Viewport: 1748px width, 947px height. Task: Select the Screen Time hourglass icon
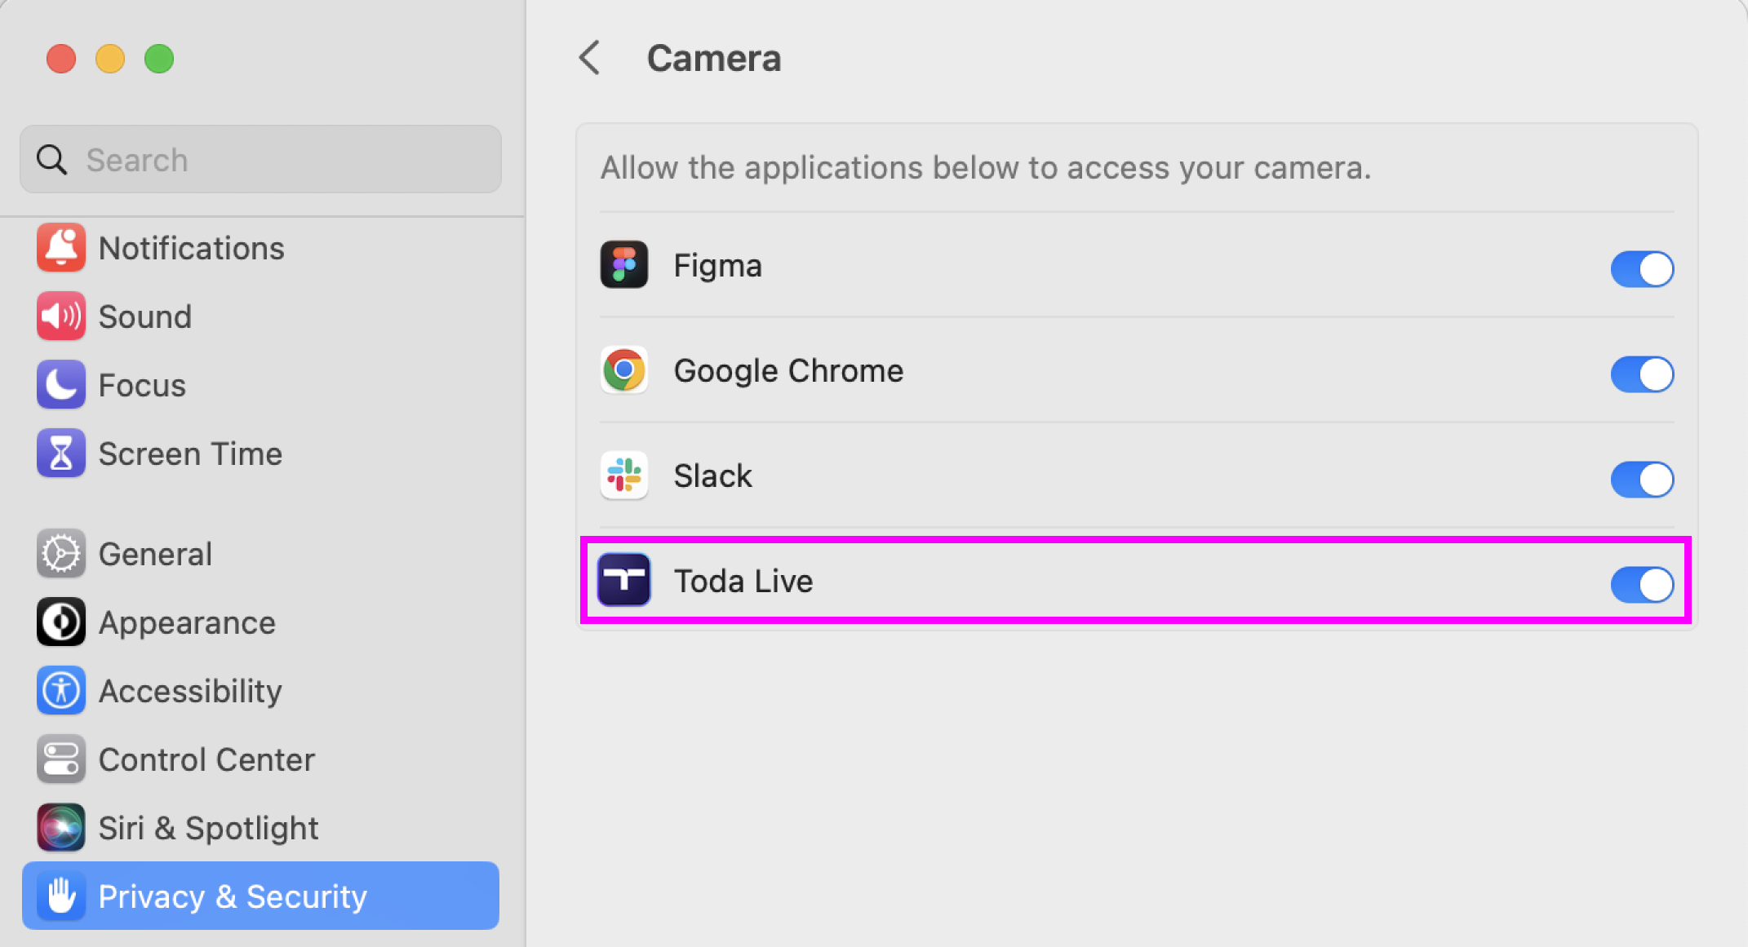click(x=60, y=454)
